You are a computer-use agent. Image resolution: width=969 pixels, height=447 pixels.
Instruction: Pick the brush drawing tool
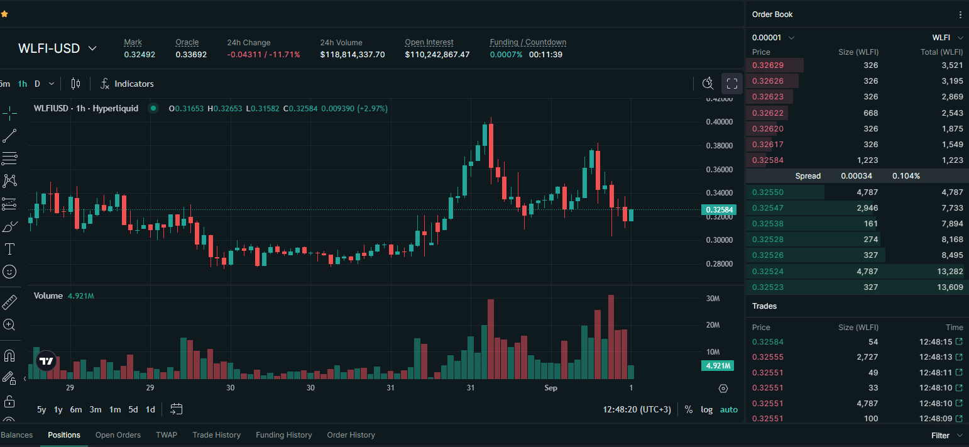[x=9, y=226]
